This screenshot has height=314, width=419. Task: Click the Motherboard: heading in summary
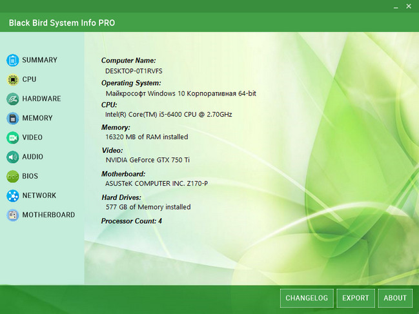[123, 174]
